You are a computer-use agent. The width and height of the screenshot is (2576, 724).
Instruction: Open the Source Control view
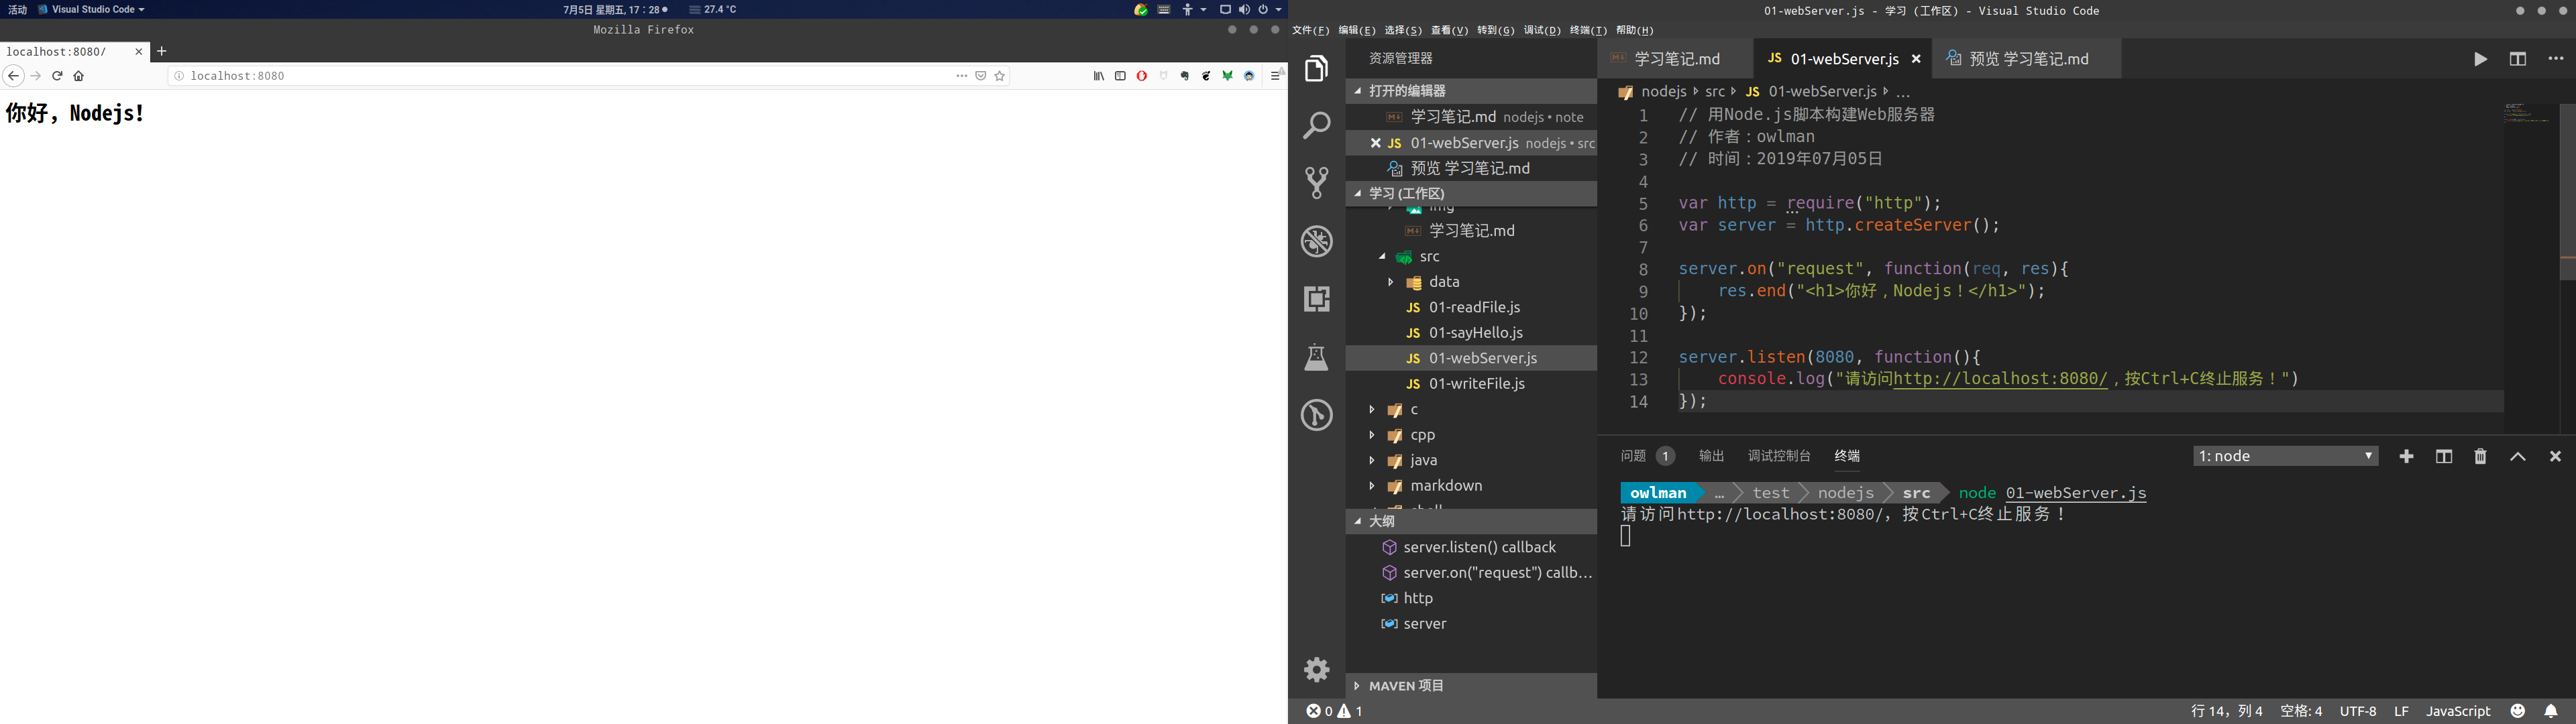click(1317, 183)
